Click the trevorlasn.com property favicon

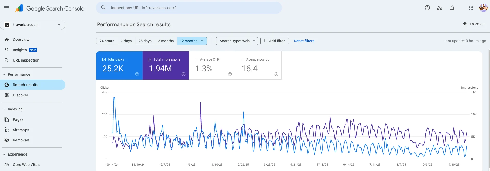(7, 25)
